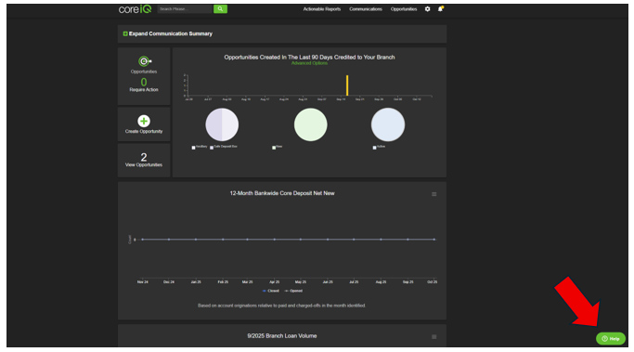This screenshot has height=352, width=634.
Task: Open the 0 Require Action count
Action: 144,82
